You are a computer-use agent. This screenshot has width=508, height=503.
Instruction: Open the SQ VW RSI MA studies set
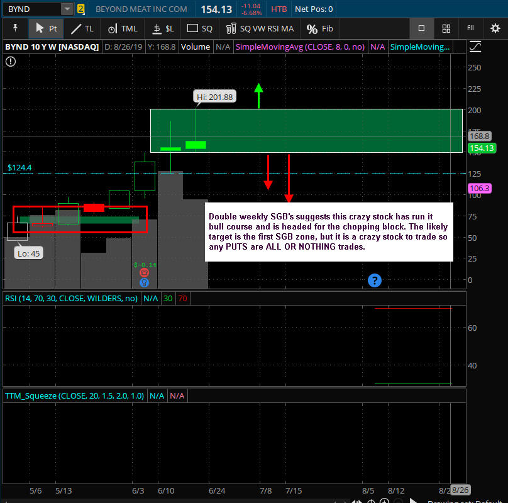click(x=260, y=29)
